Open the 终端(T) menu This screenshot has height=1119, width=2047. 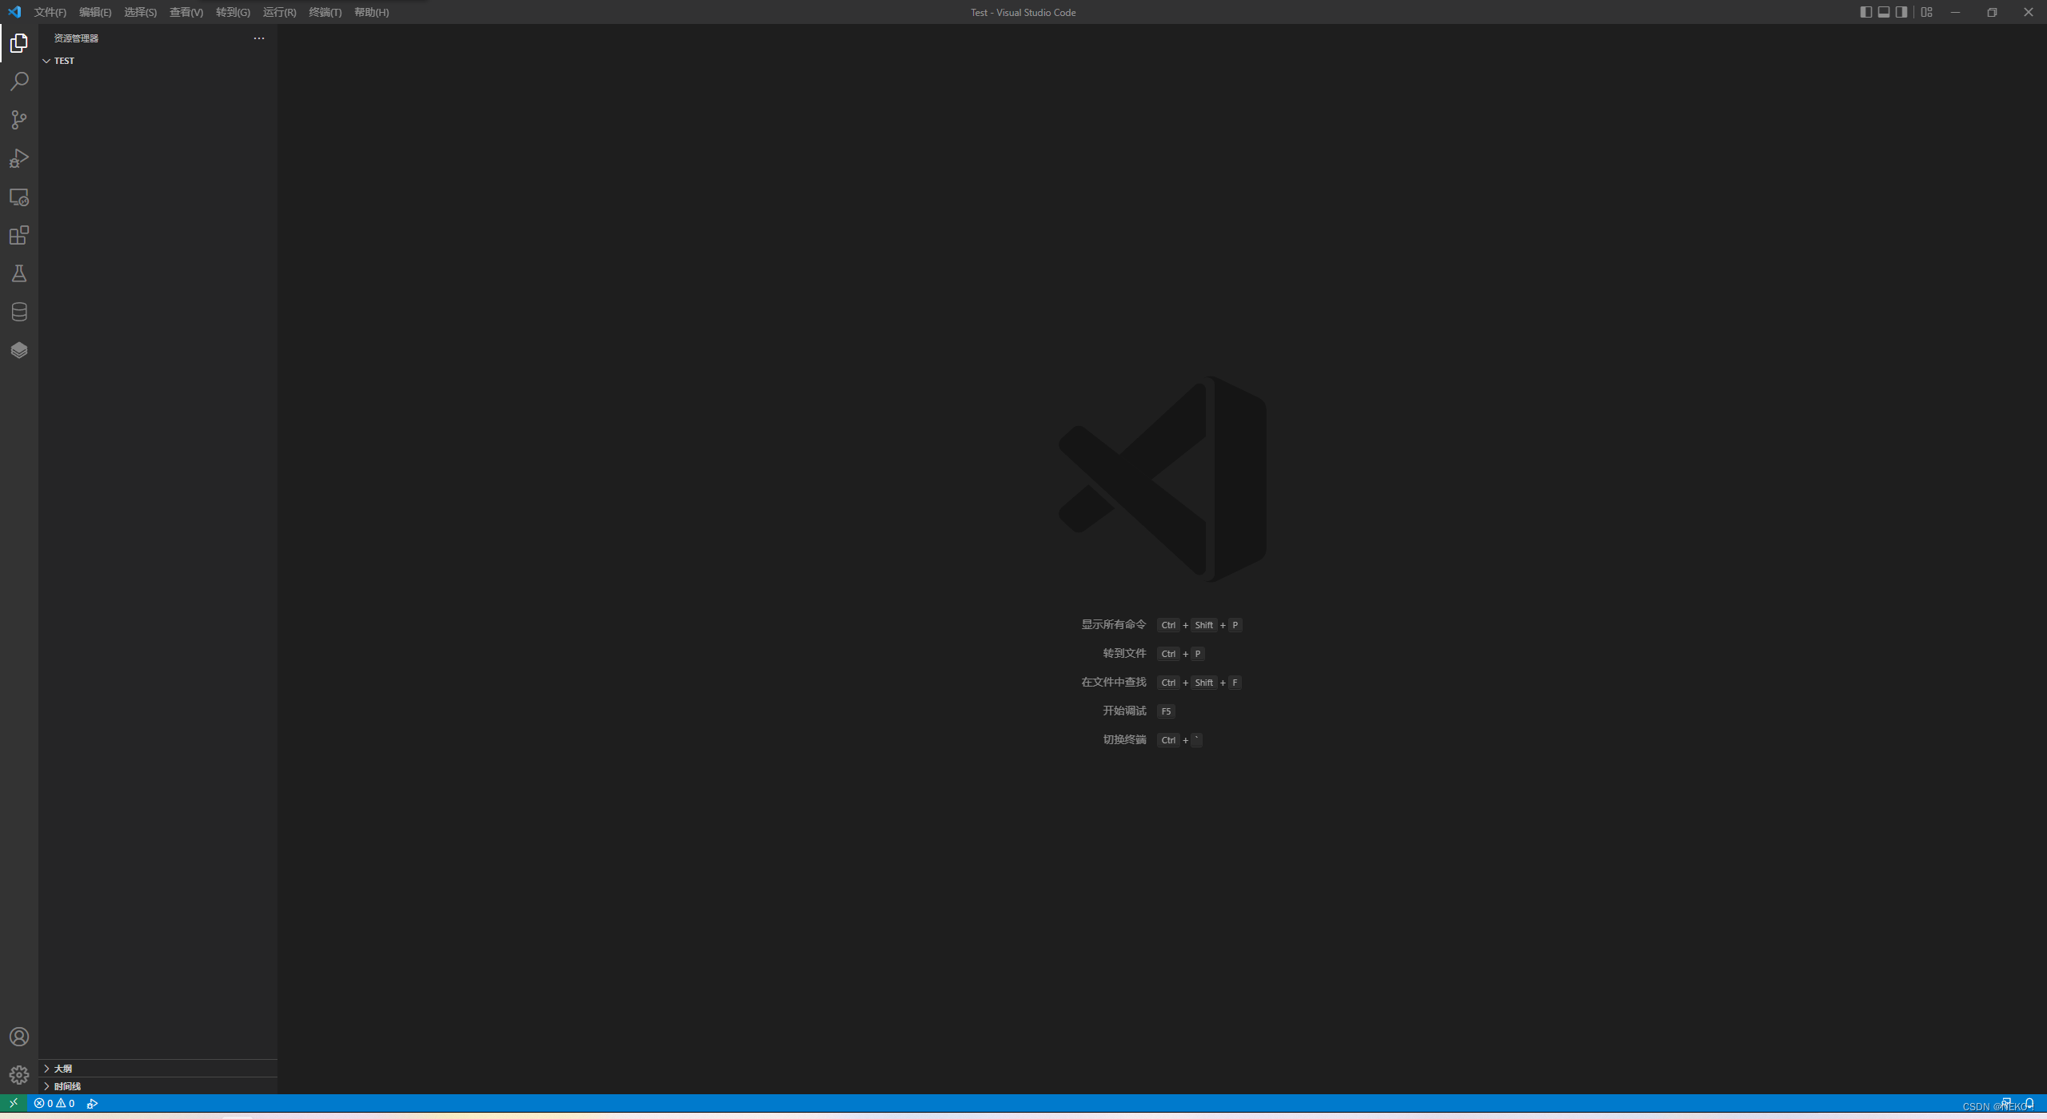(325, 12)
